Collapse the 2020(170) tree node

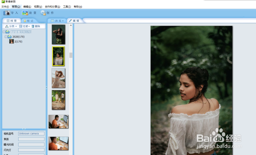coord(6,37)
